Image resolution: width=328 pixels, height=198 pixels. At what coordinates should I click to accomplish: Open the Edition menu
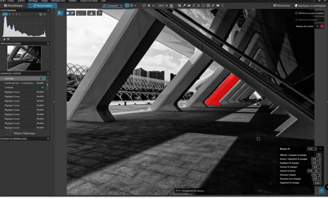[x=21, y=1]
